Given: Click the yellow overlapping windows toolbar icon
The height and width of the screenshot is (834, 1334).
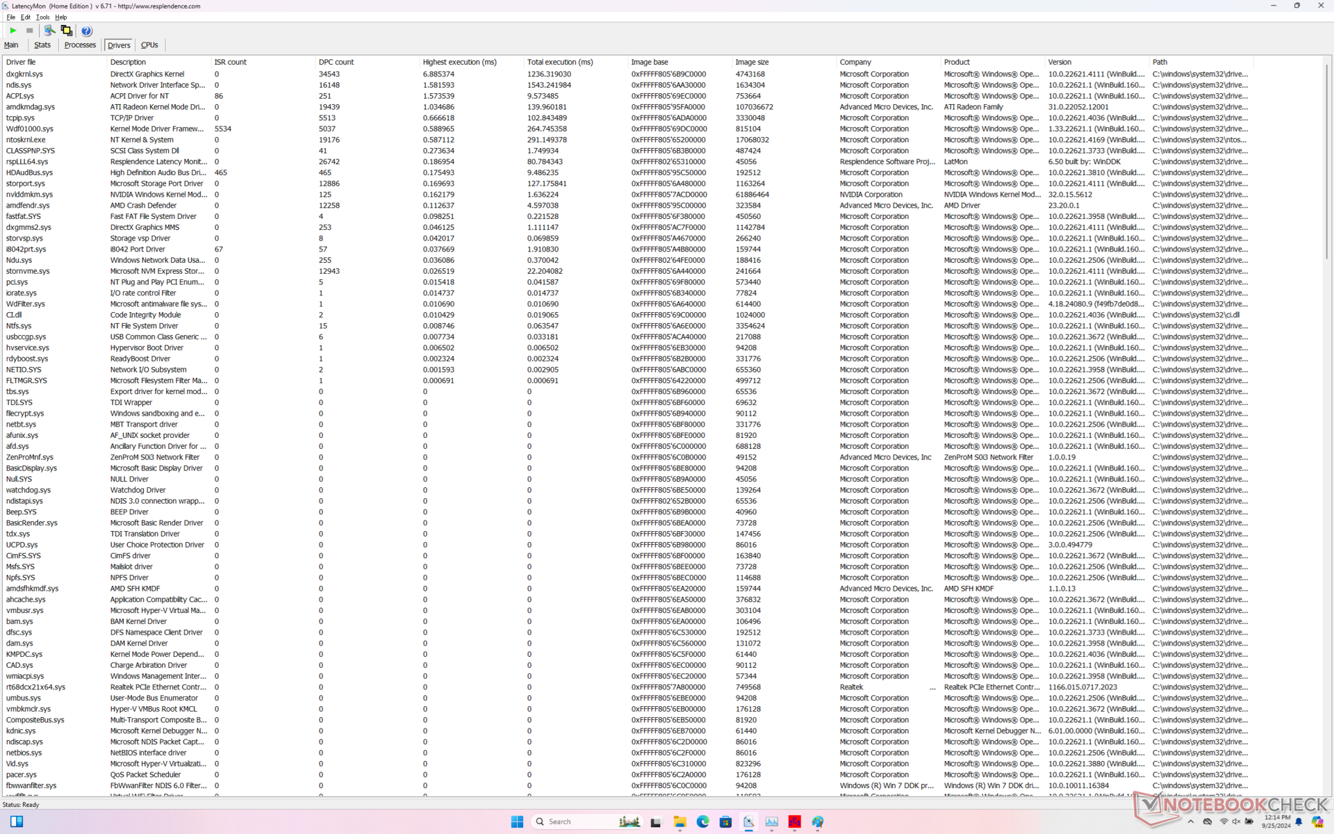Looking at the screenshot, I should [67, 31].
